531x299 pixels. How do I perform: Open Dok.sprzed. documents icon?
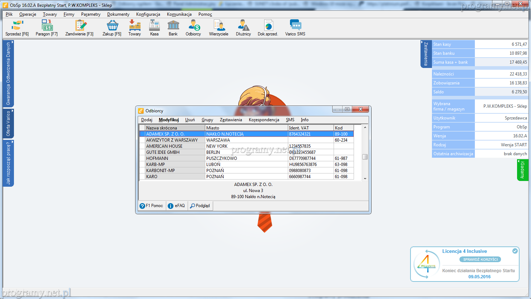[268, 28]
